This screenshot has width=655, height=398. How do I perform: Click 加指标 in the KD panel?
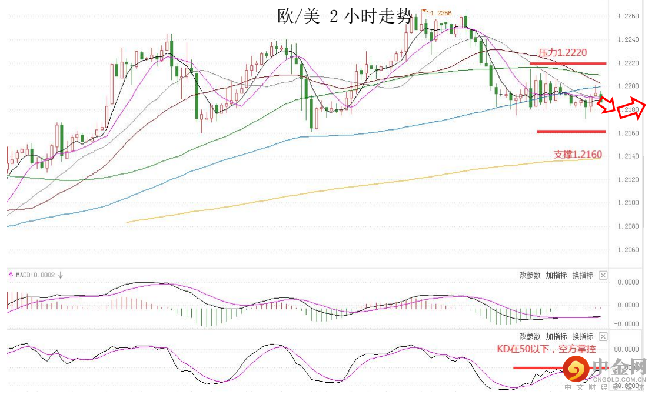[x=556, y=337]
